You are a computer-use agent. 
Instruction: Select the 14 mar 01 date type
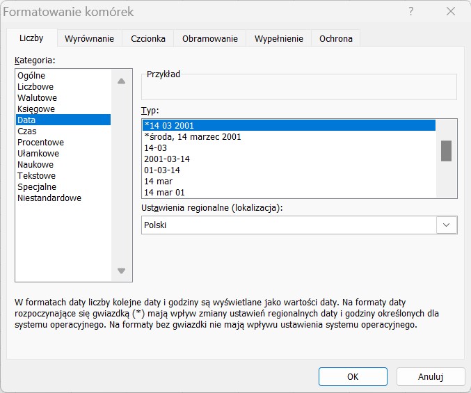(289, 193)
